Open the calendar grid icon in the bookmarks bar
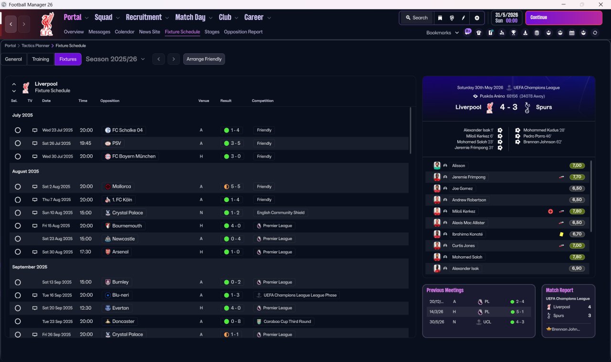The width and height of the screenshot is (611, 362). coord(572,33)
